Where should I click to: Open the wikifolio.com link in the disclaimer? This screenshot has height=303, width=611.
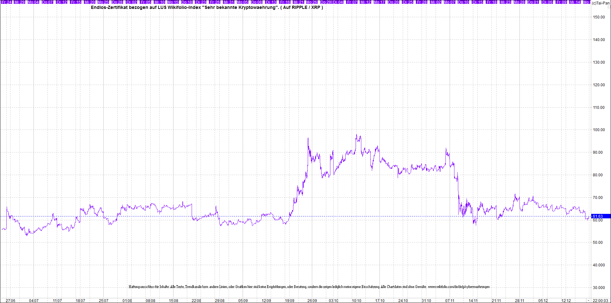pyautogui.click(x=459, y=287)
